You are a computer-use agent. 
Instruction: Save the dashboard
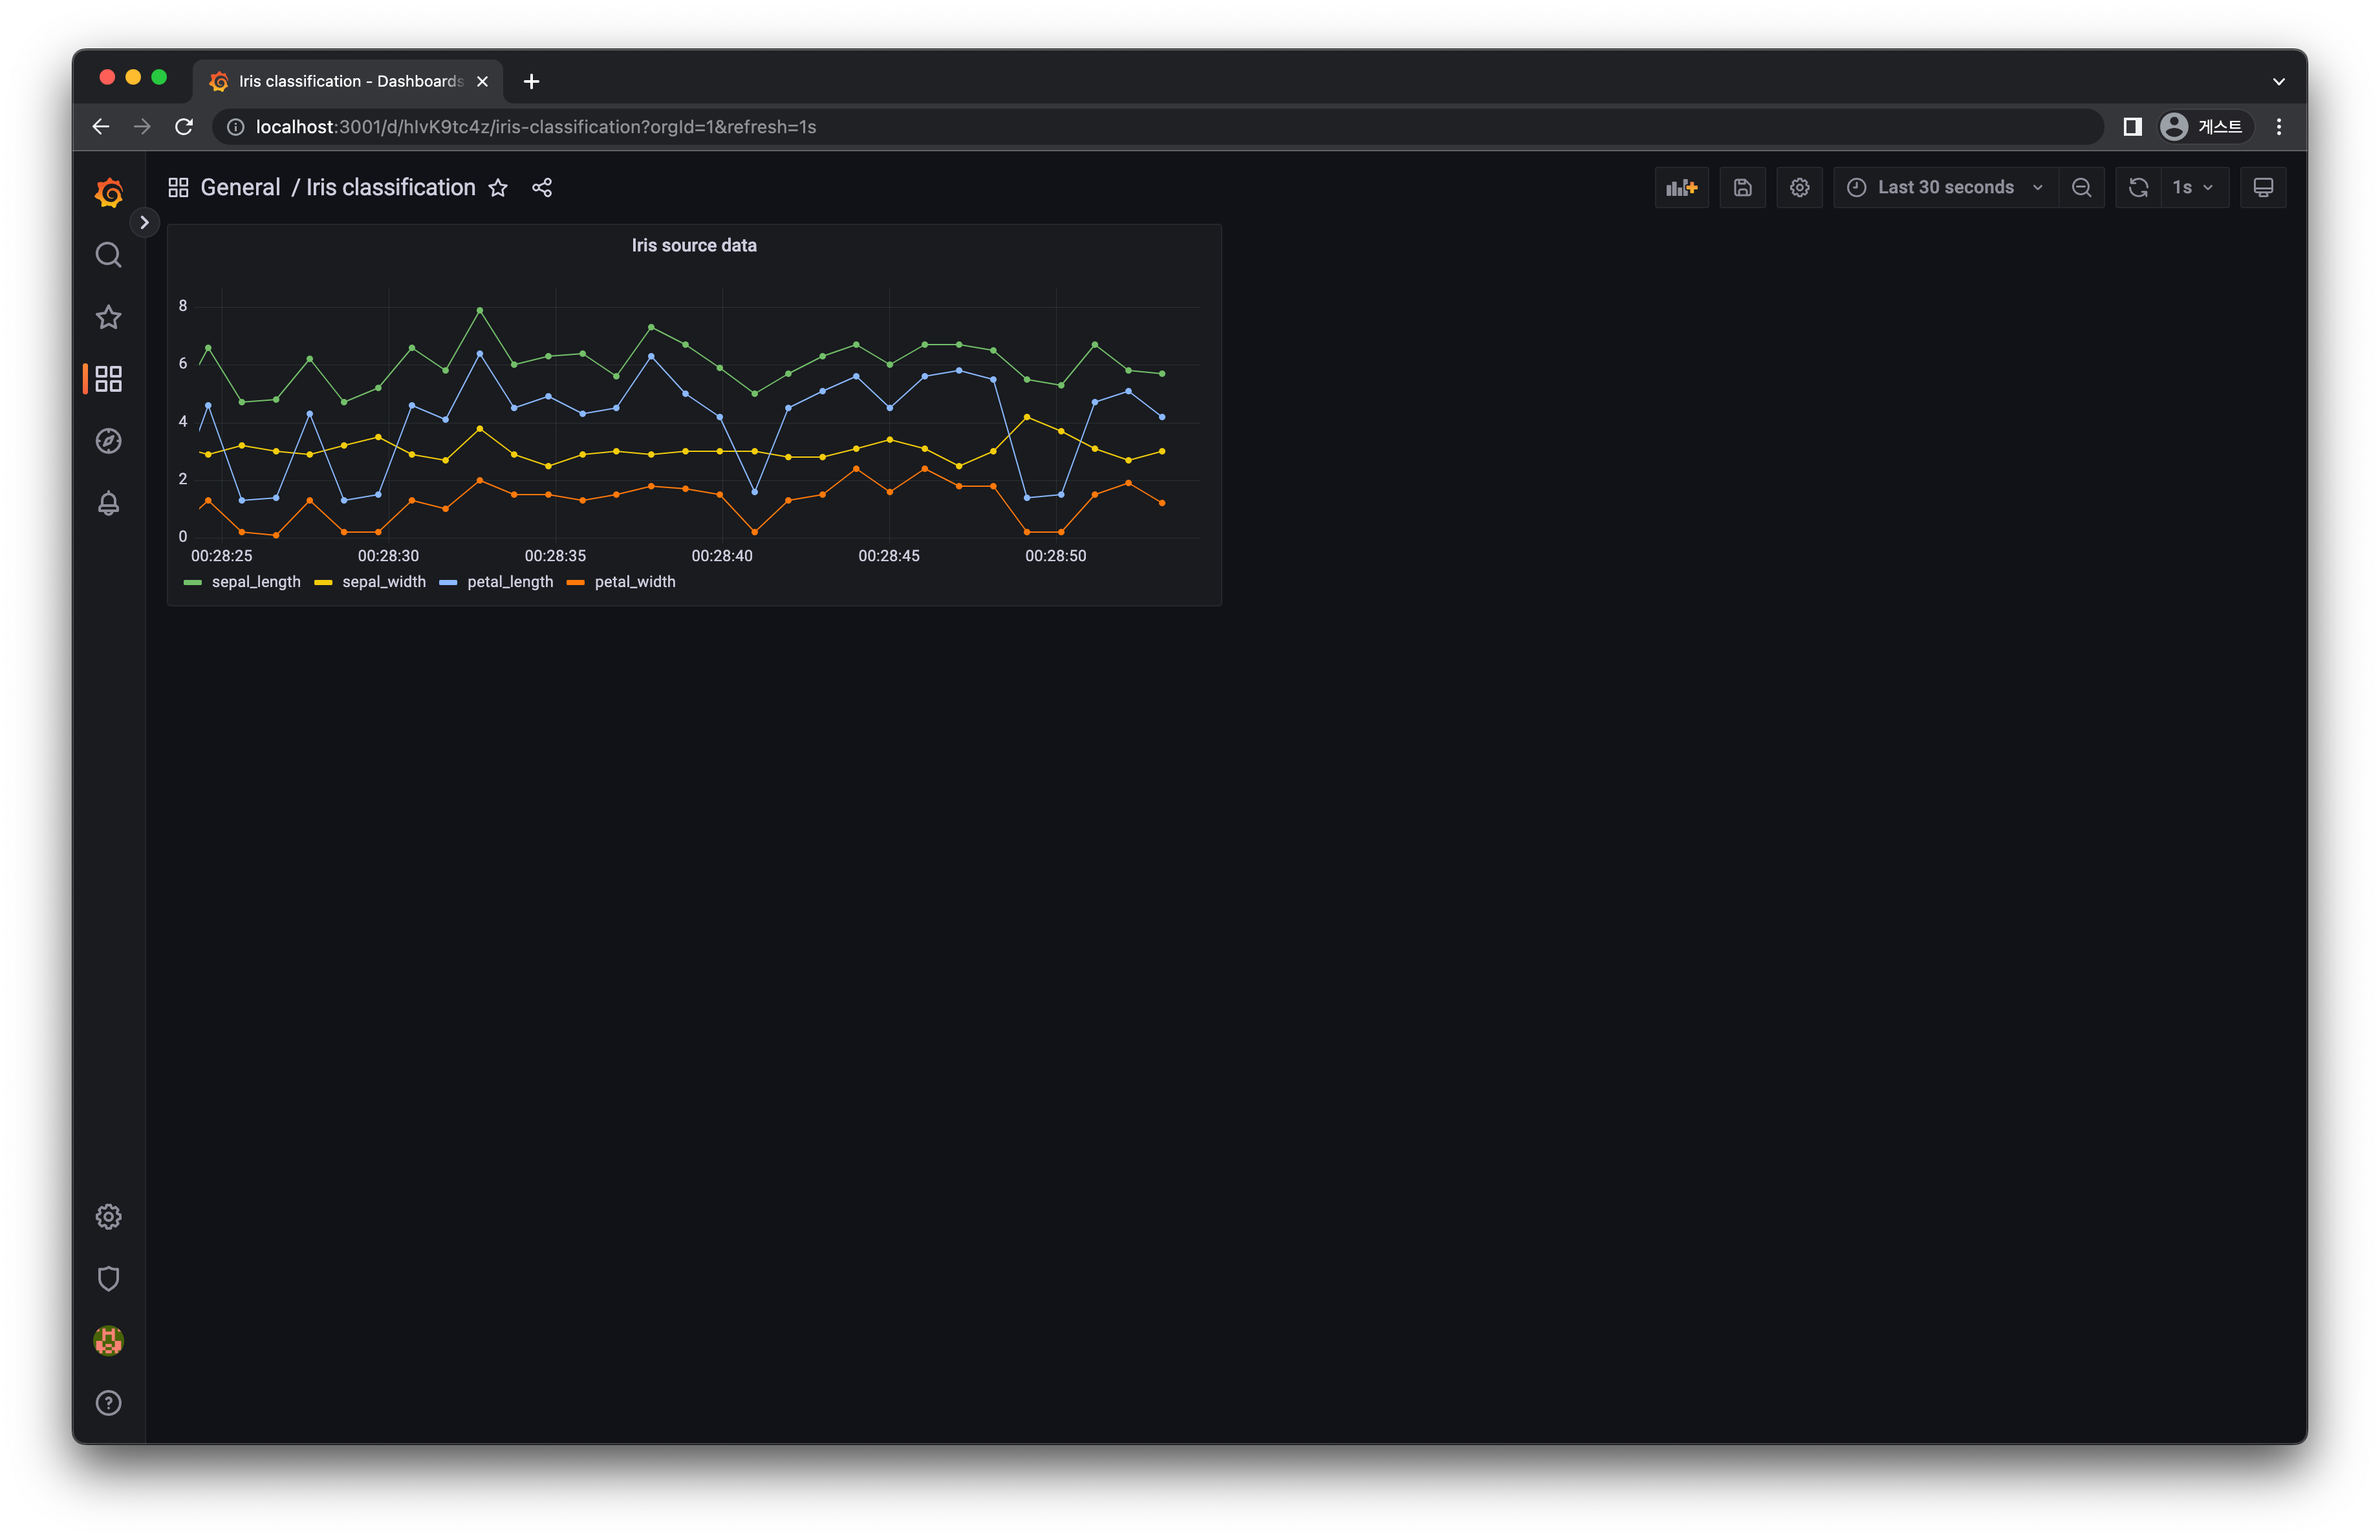point(1742,188)
